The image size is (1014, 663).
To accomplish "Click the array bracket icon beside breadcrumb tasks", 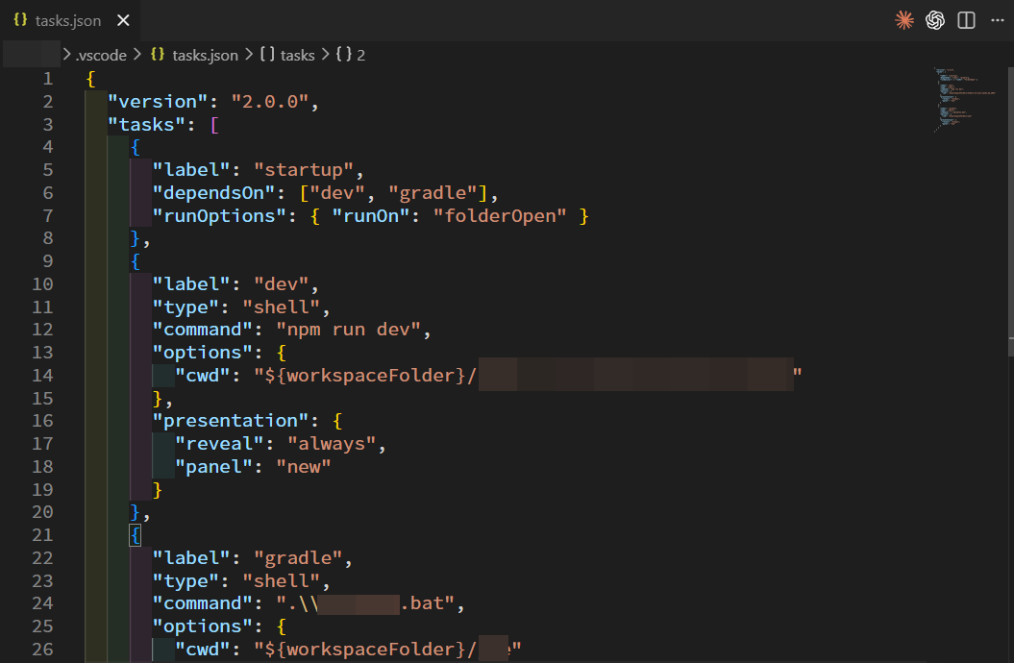I will tap(267, 55).
